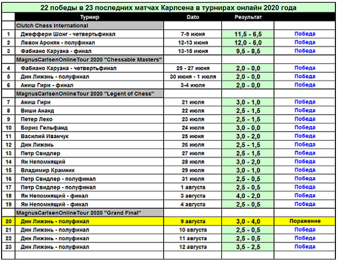The height and width of the screenshot is (260, 337).
Task: Select the "Chessable Masters" tournament section header
Action: 89,59
